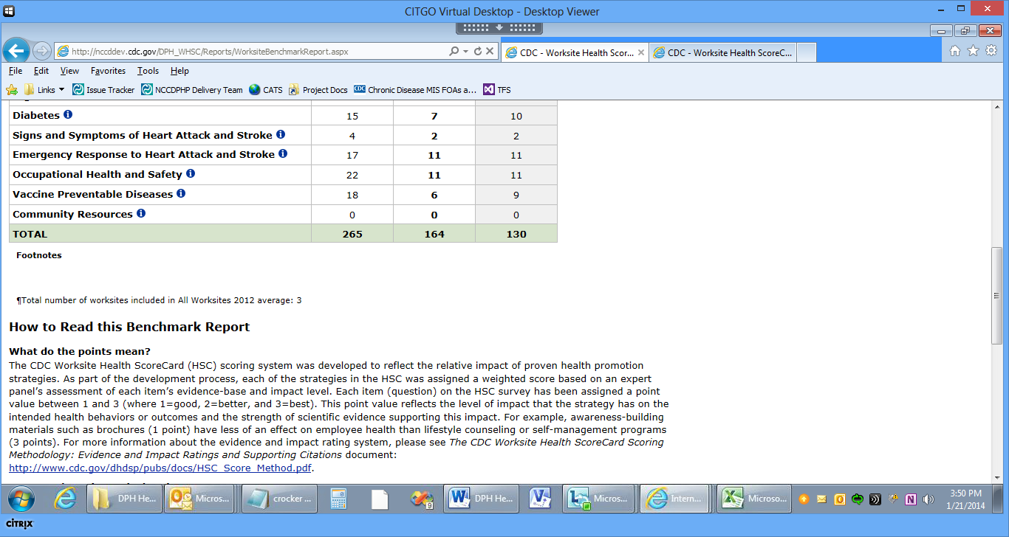This screenshot has height=537, width=1009.
Task: Open the Edit menu
Action: pyautogui.click(x=41, y=71)
